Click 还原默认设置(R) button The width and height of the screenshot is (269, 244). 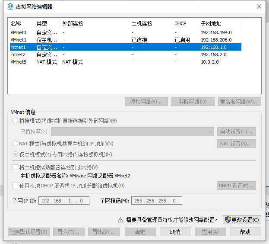(x=28, y=232)
